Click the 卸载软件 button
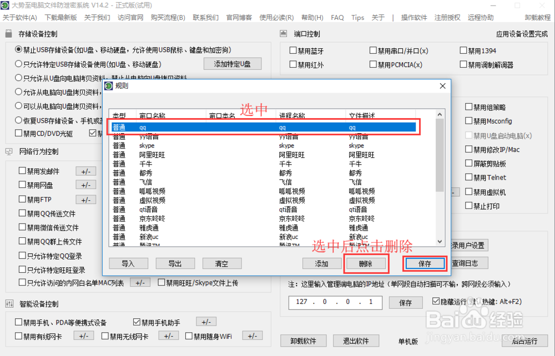This screenshot has height=356, width=555. point(304,340)
